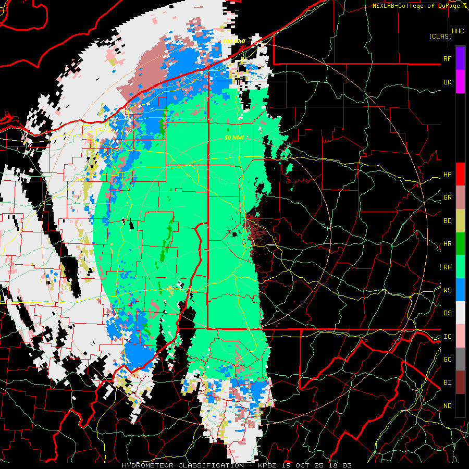This screenshot has width=469, height=469.
Task: Click the HHC product label
Action: click(x=458, y=31)
